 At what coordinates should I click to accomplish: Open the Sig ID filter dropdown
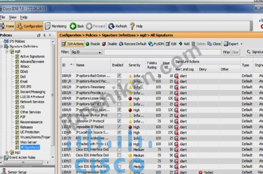pos(100,53)
